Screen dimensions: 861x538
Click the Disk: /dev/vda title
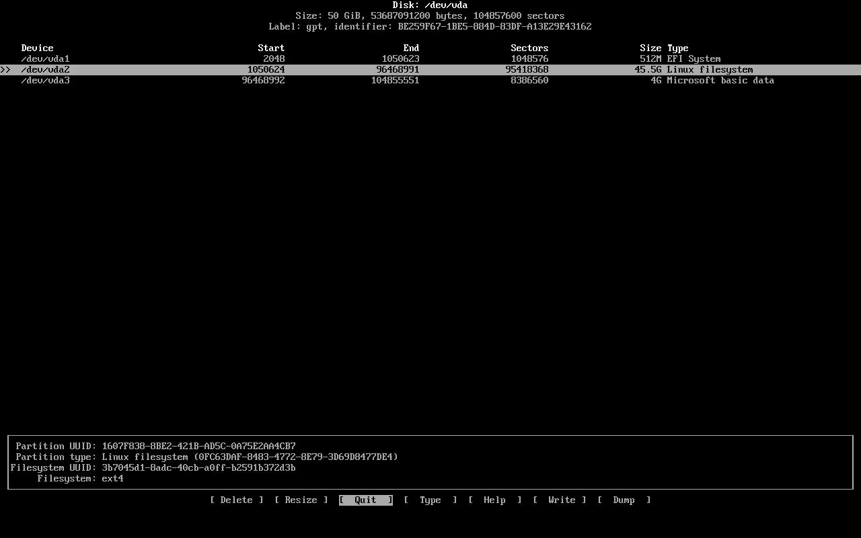430,5
